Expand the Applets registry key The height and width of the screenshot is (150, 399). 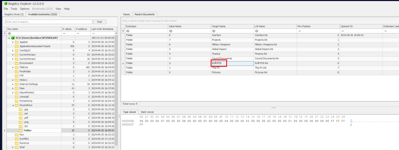(x=13, y=42)
